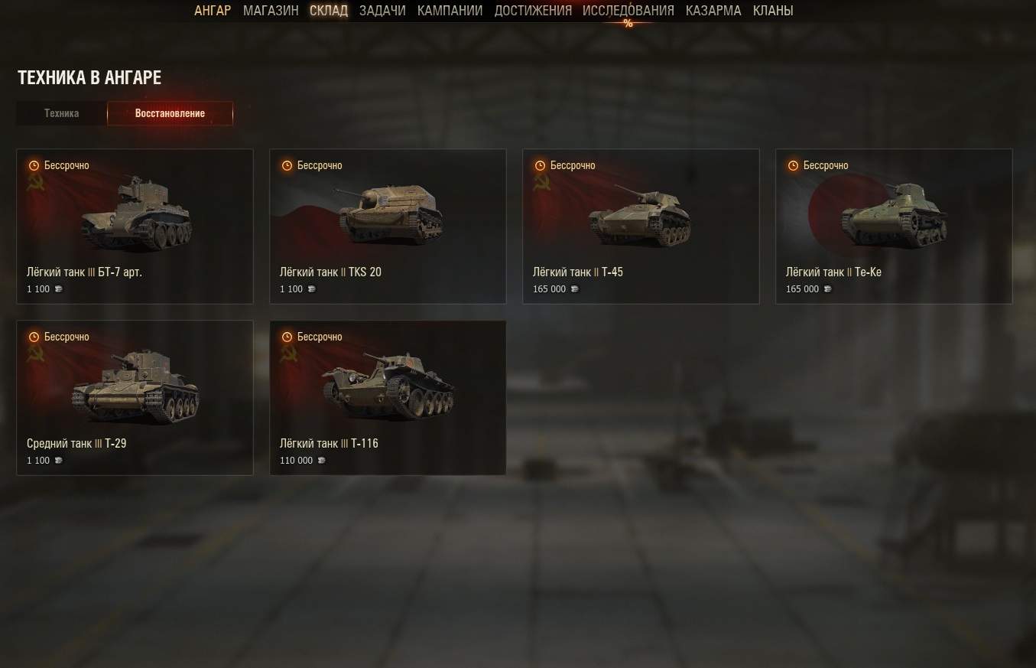Open the КАЗАРМА menu item
This screenshot has height=668, width=1036.
click(x=713, y=11)
